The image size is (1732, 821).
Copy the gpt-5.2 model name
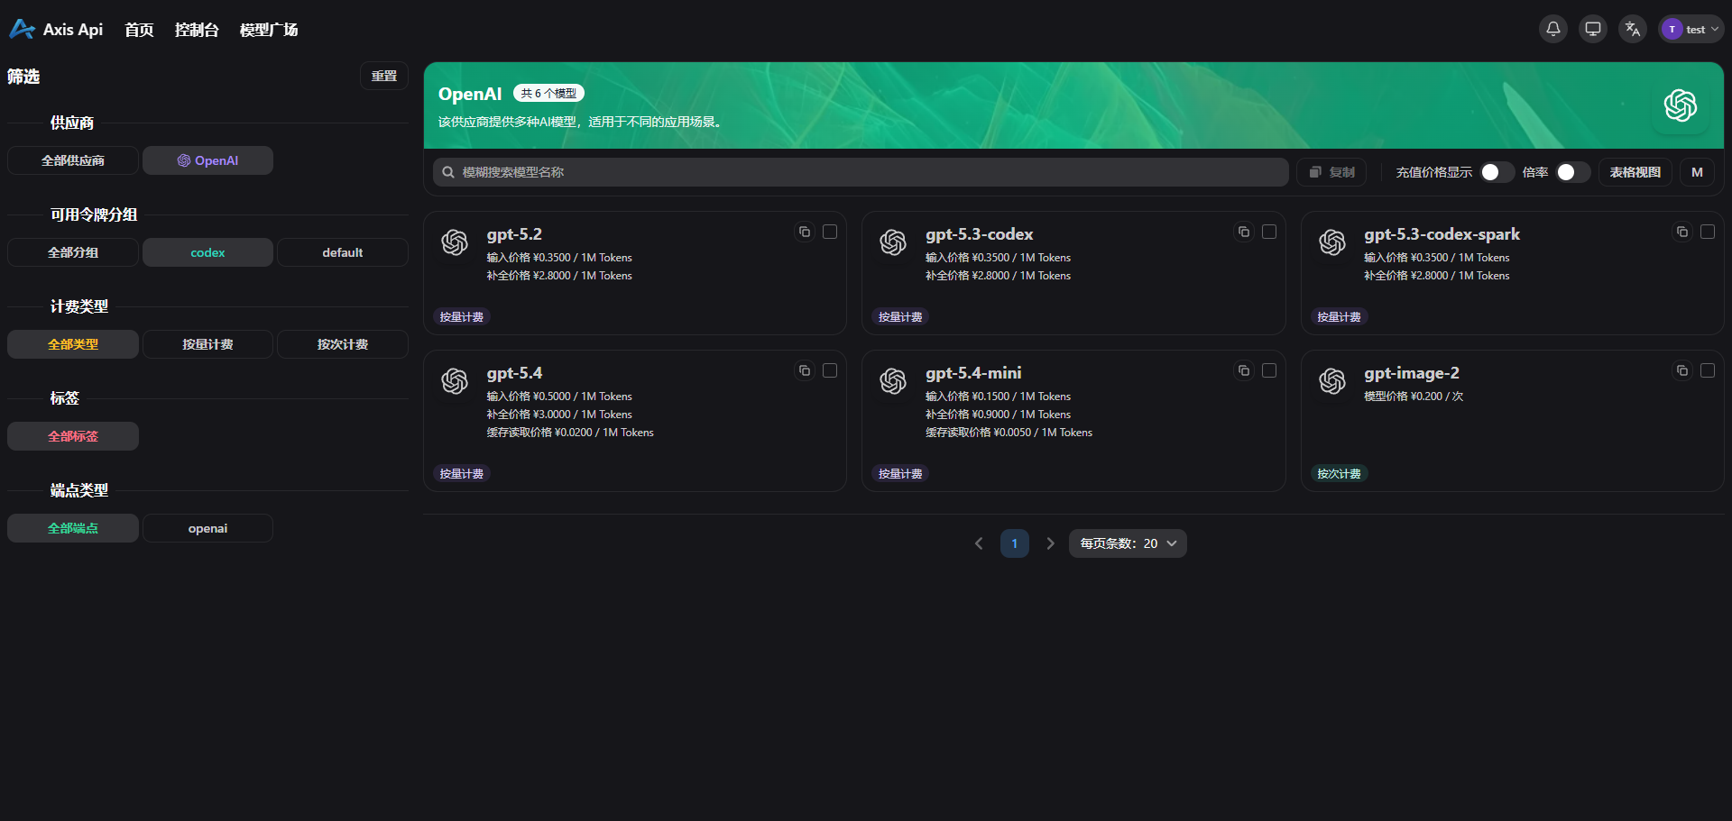click(805, 232)
